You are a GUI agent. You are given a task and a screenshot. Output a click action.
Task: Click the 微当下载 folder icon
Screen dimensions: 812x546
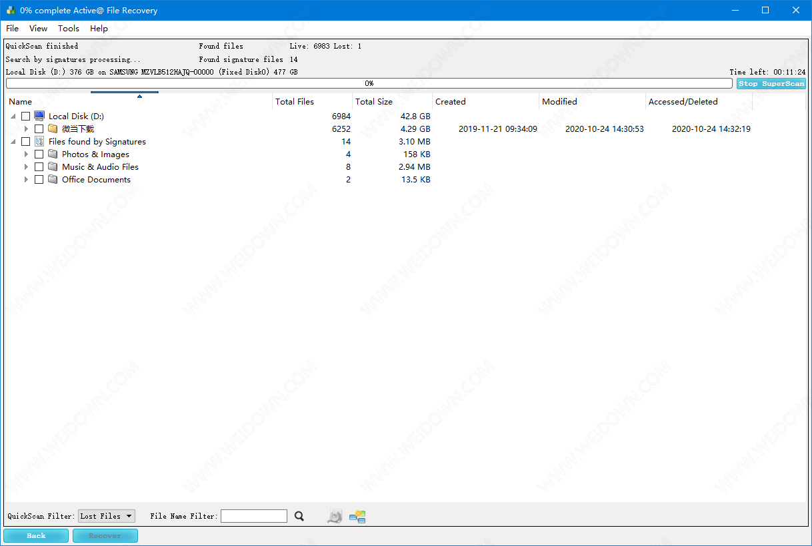point(53,129)
